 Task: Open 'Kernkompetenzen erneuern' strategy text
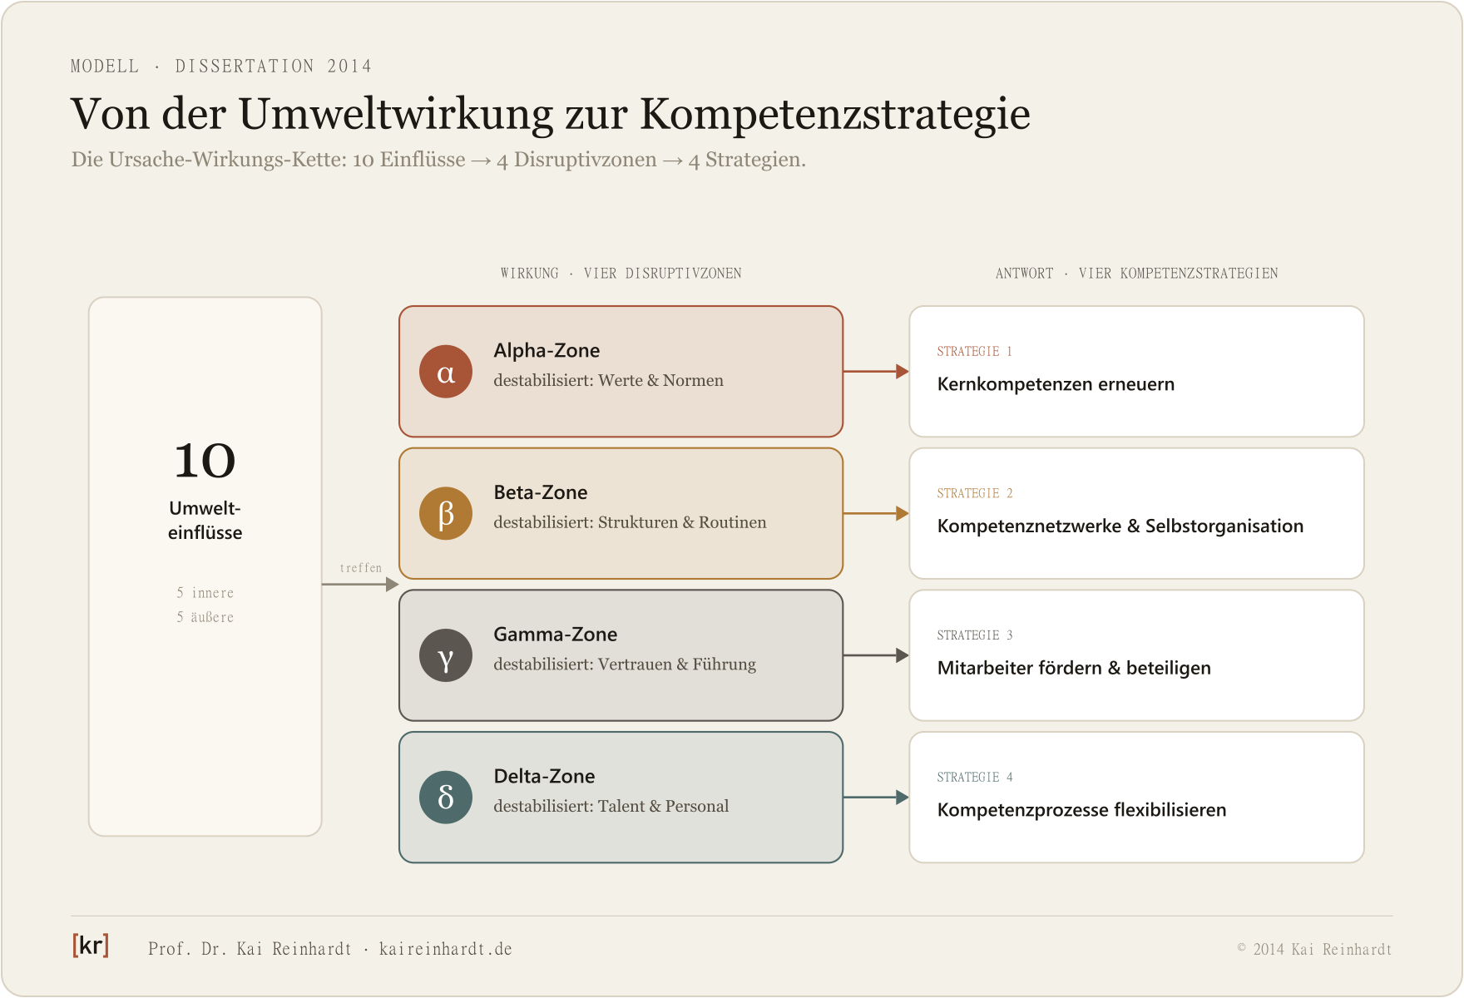[1056, 384]
